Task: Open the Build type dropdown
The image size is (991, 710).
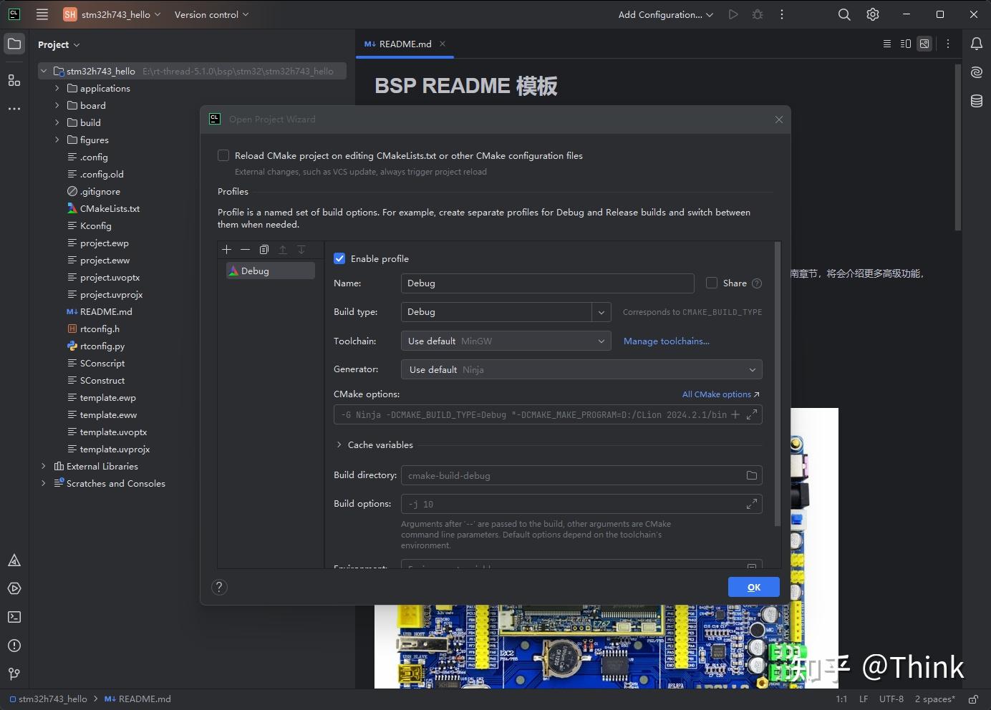Action: coord(601,312)
